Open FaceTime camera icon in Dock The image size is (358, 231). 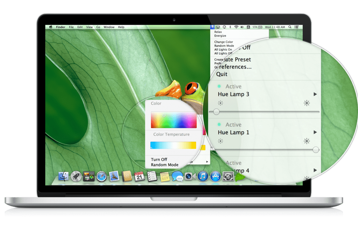click(x=190, y=176)
